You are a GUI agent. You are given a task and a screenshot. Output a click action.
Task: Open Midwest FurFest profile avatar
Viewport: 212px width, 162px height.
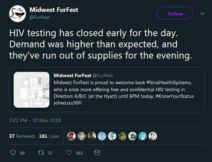[16, 14]
